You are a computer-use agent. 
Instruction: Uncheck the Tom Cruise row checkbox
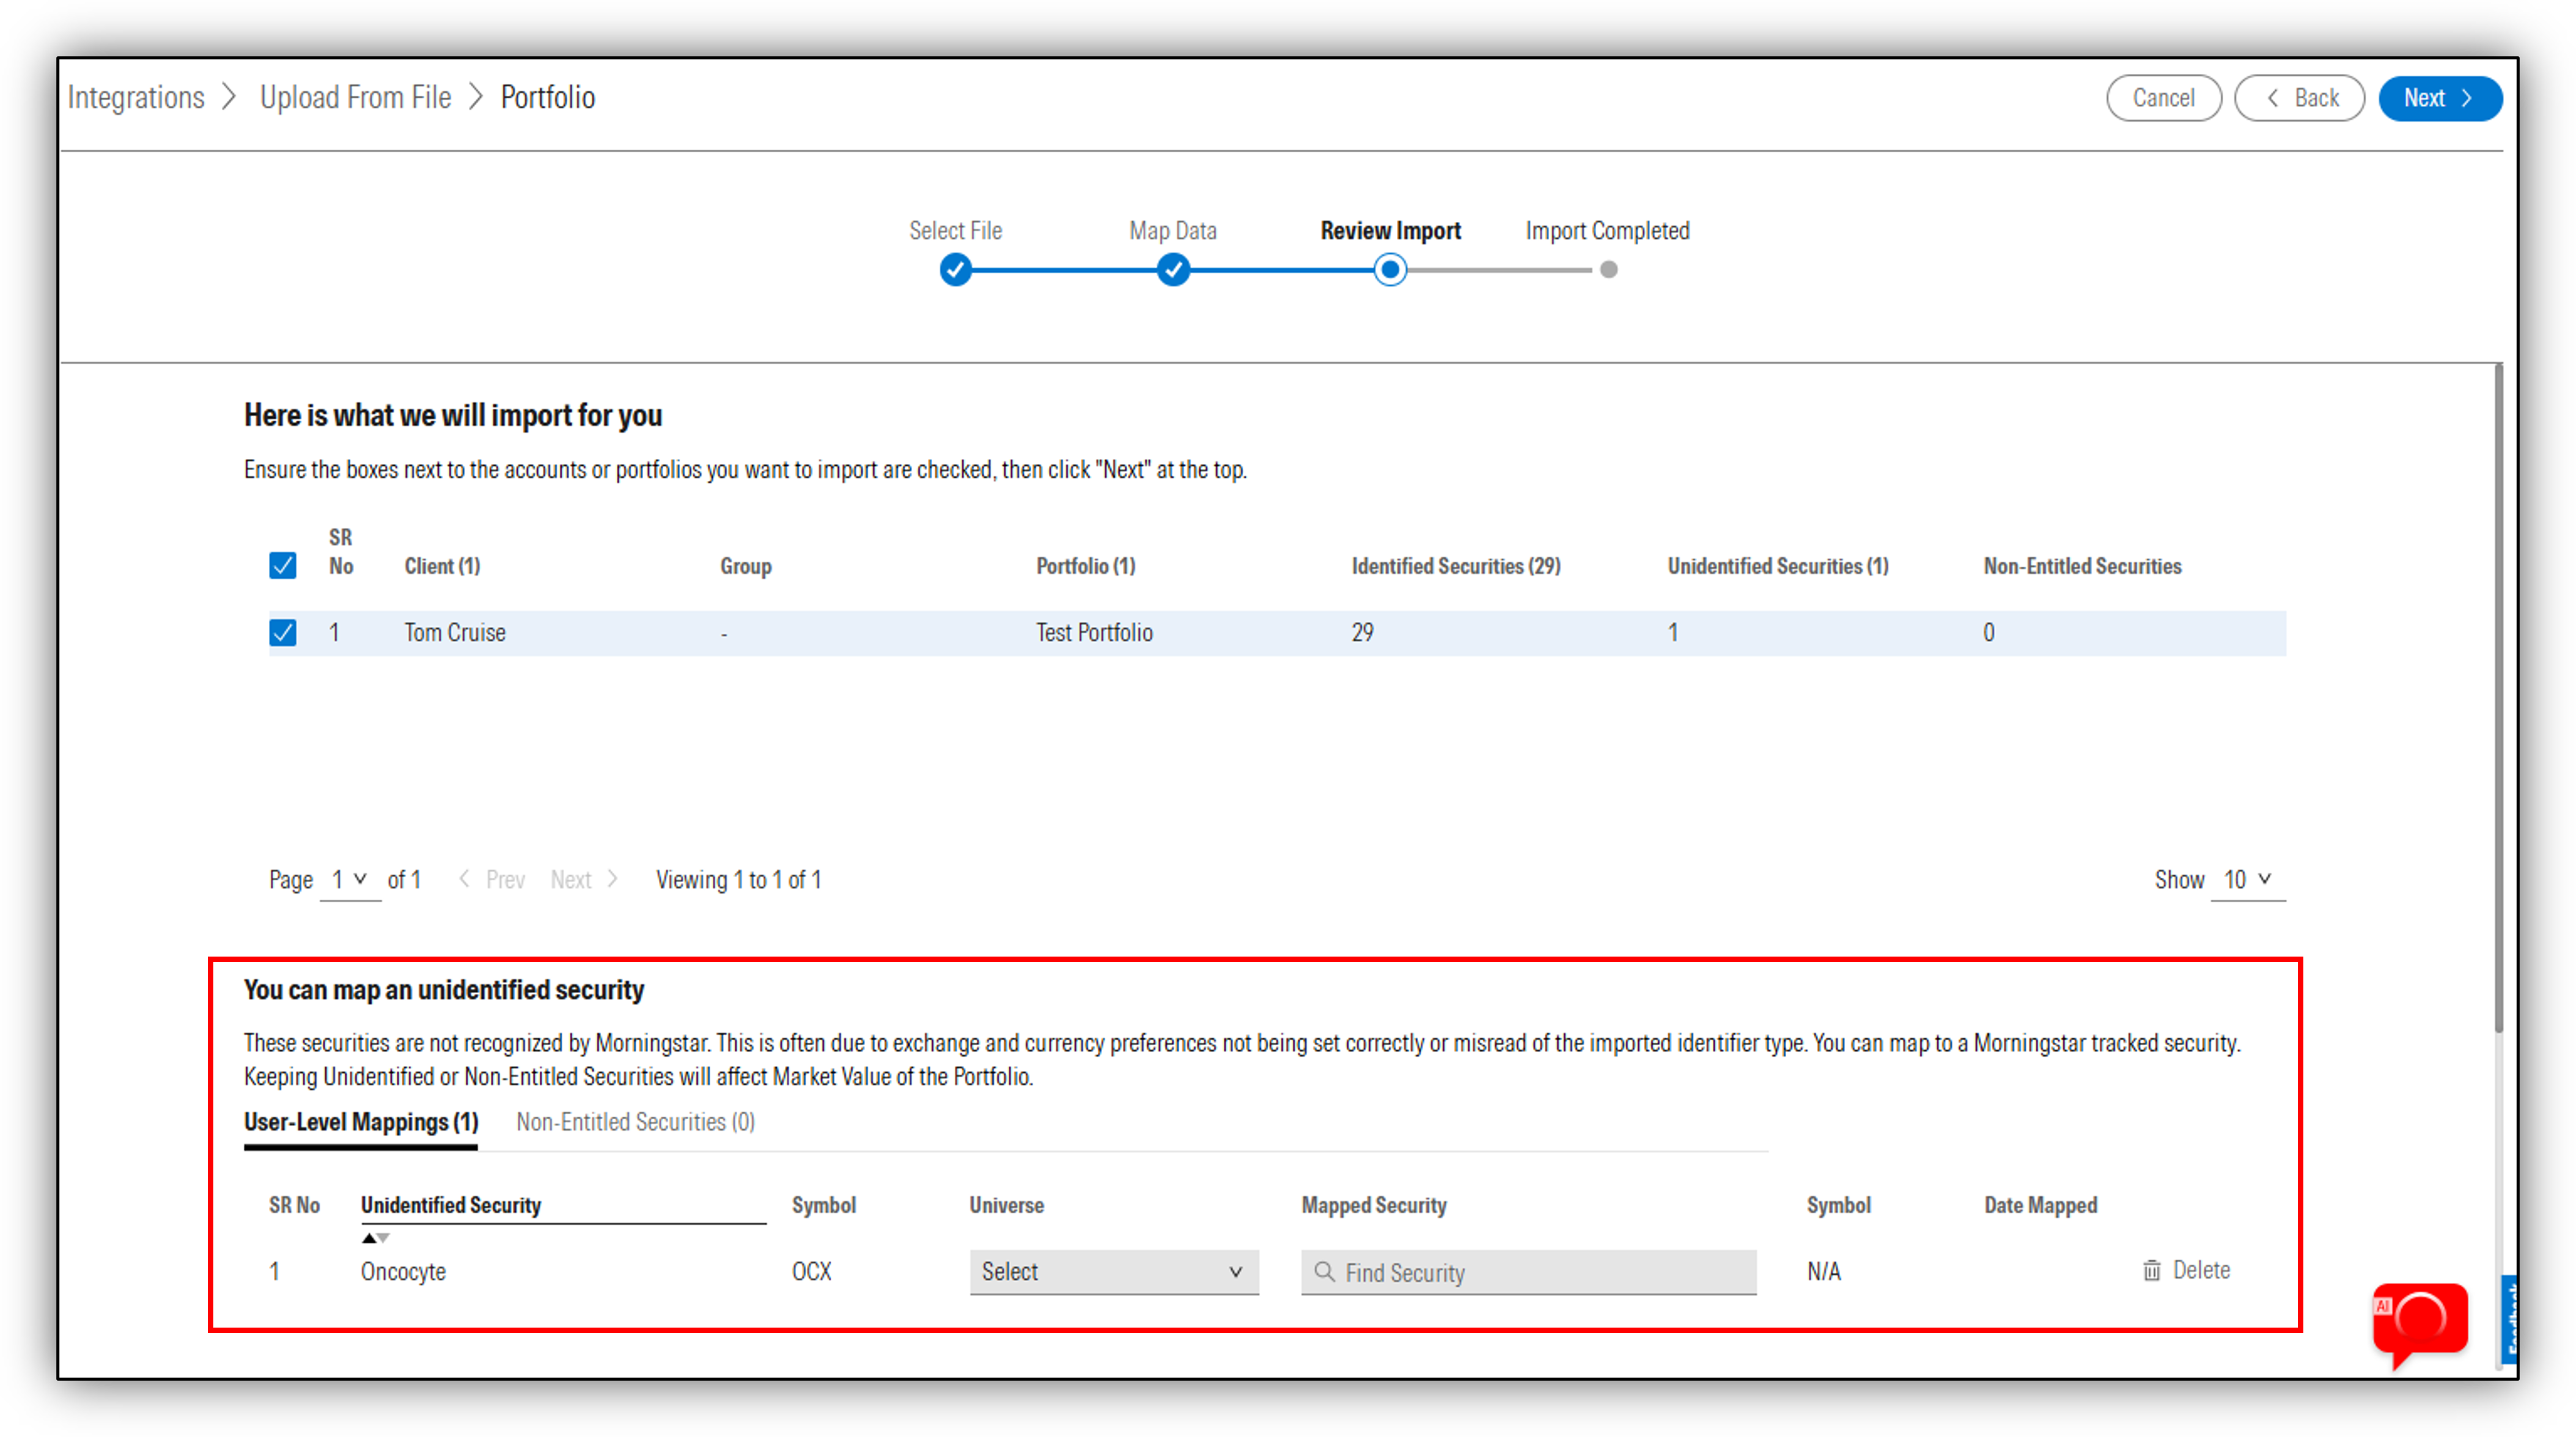tap(283, 632)
